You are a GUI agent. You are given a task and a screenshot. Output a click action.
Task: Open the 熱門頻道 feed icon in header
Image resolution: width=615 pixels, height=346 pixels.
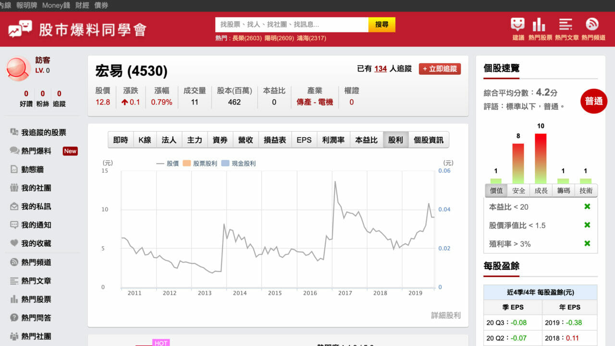click(x=592, y=25)
